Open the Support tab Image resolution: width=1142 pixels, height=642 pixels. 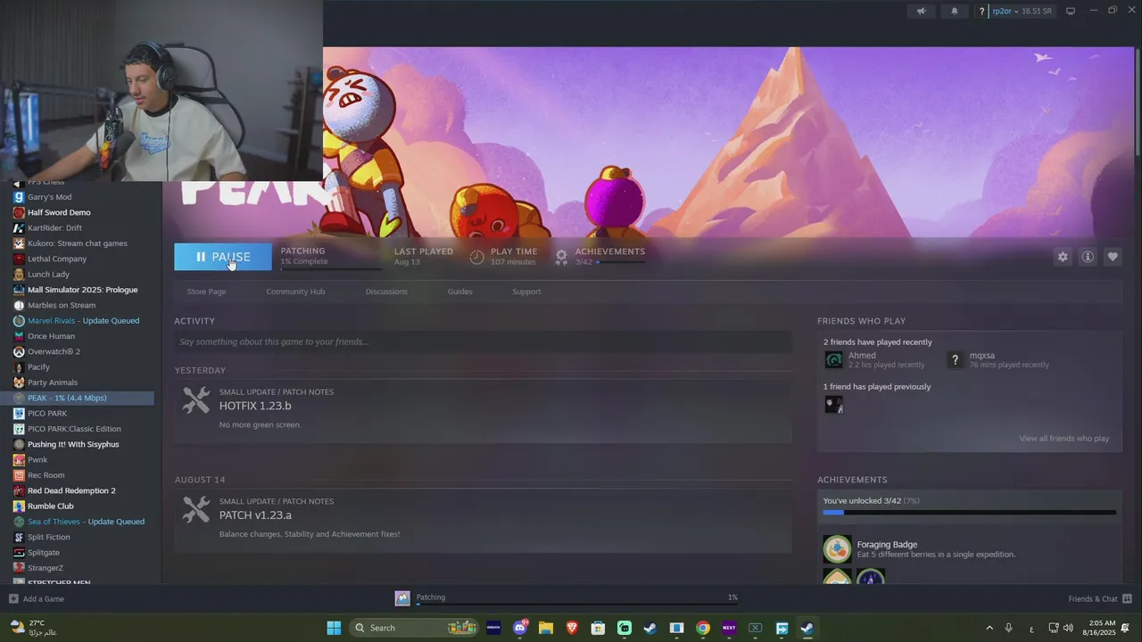(526, 292)
